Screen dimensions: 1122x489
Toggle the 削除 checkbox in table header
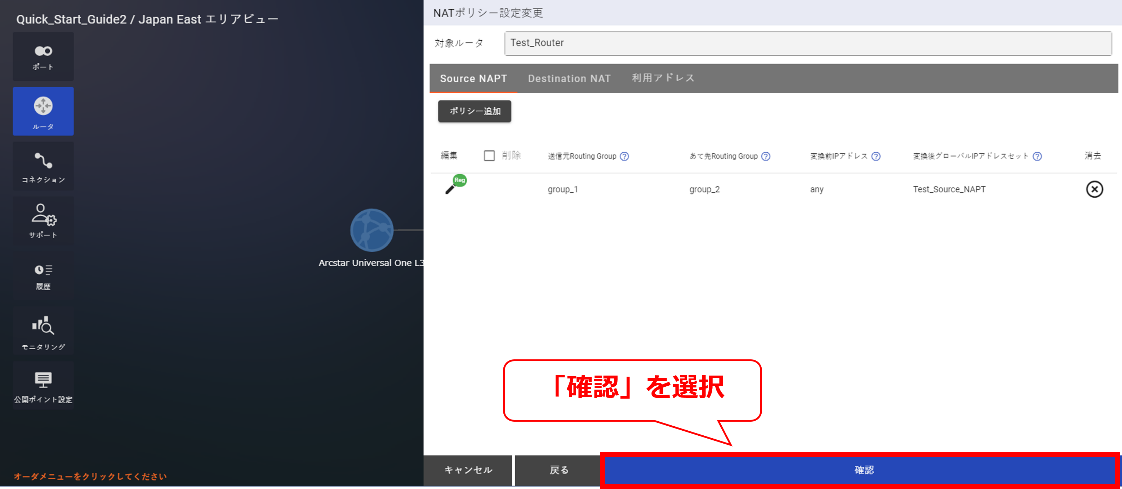489,156
